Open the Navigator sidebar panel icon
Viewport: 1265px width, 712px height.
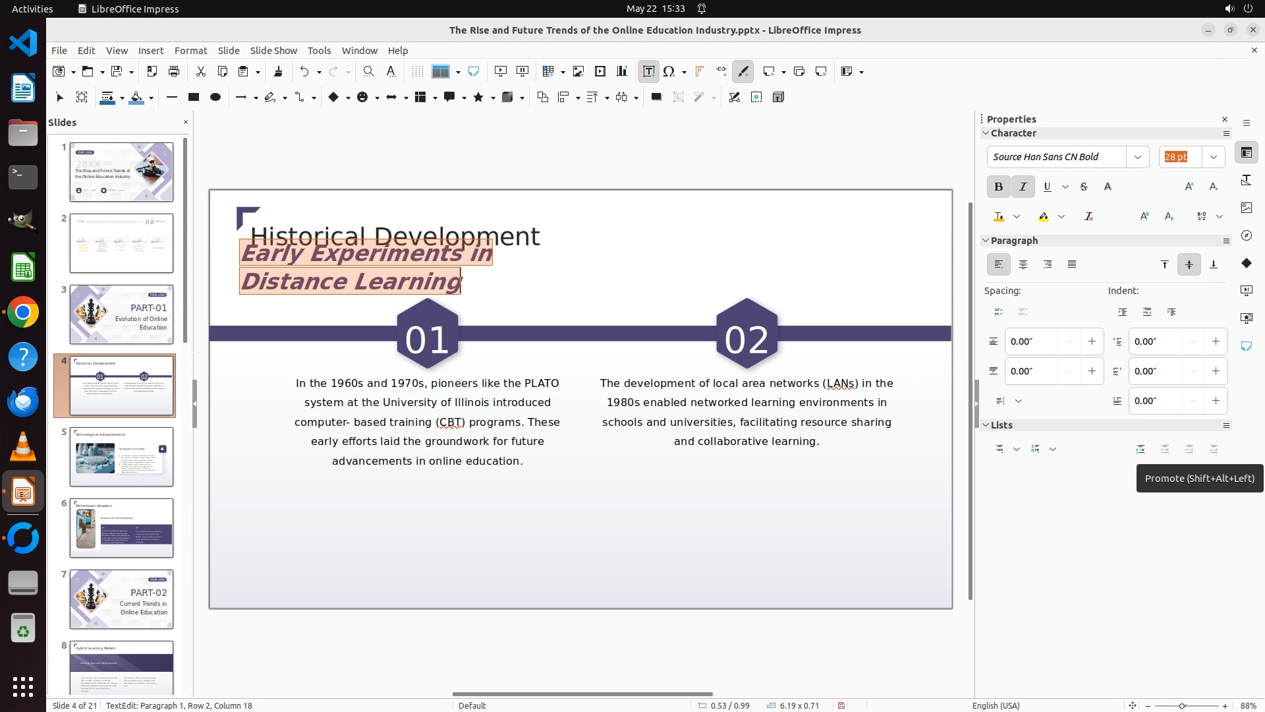point(1246,235)
